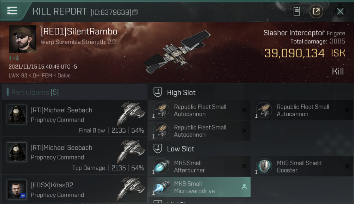The width and height of the screenshot is (354, 204).
Task: Close the Kill Report window
Action: click(340, 11)
